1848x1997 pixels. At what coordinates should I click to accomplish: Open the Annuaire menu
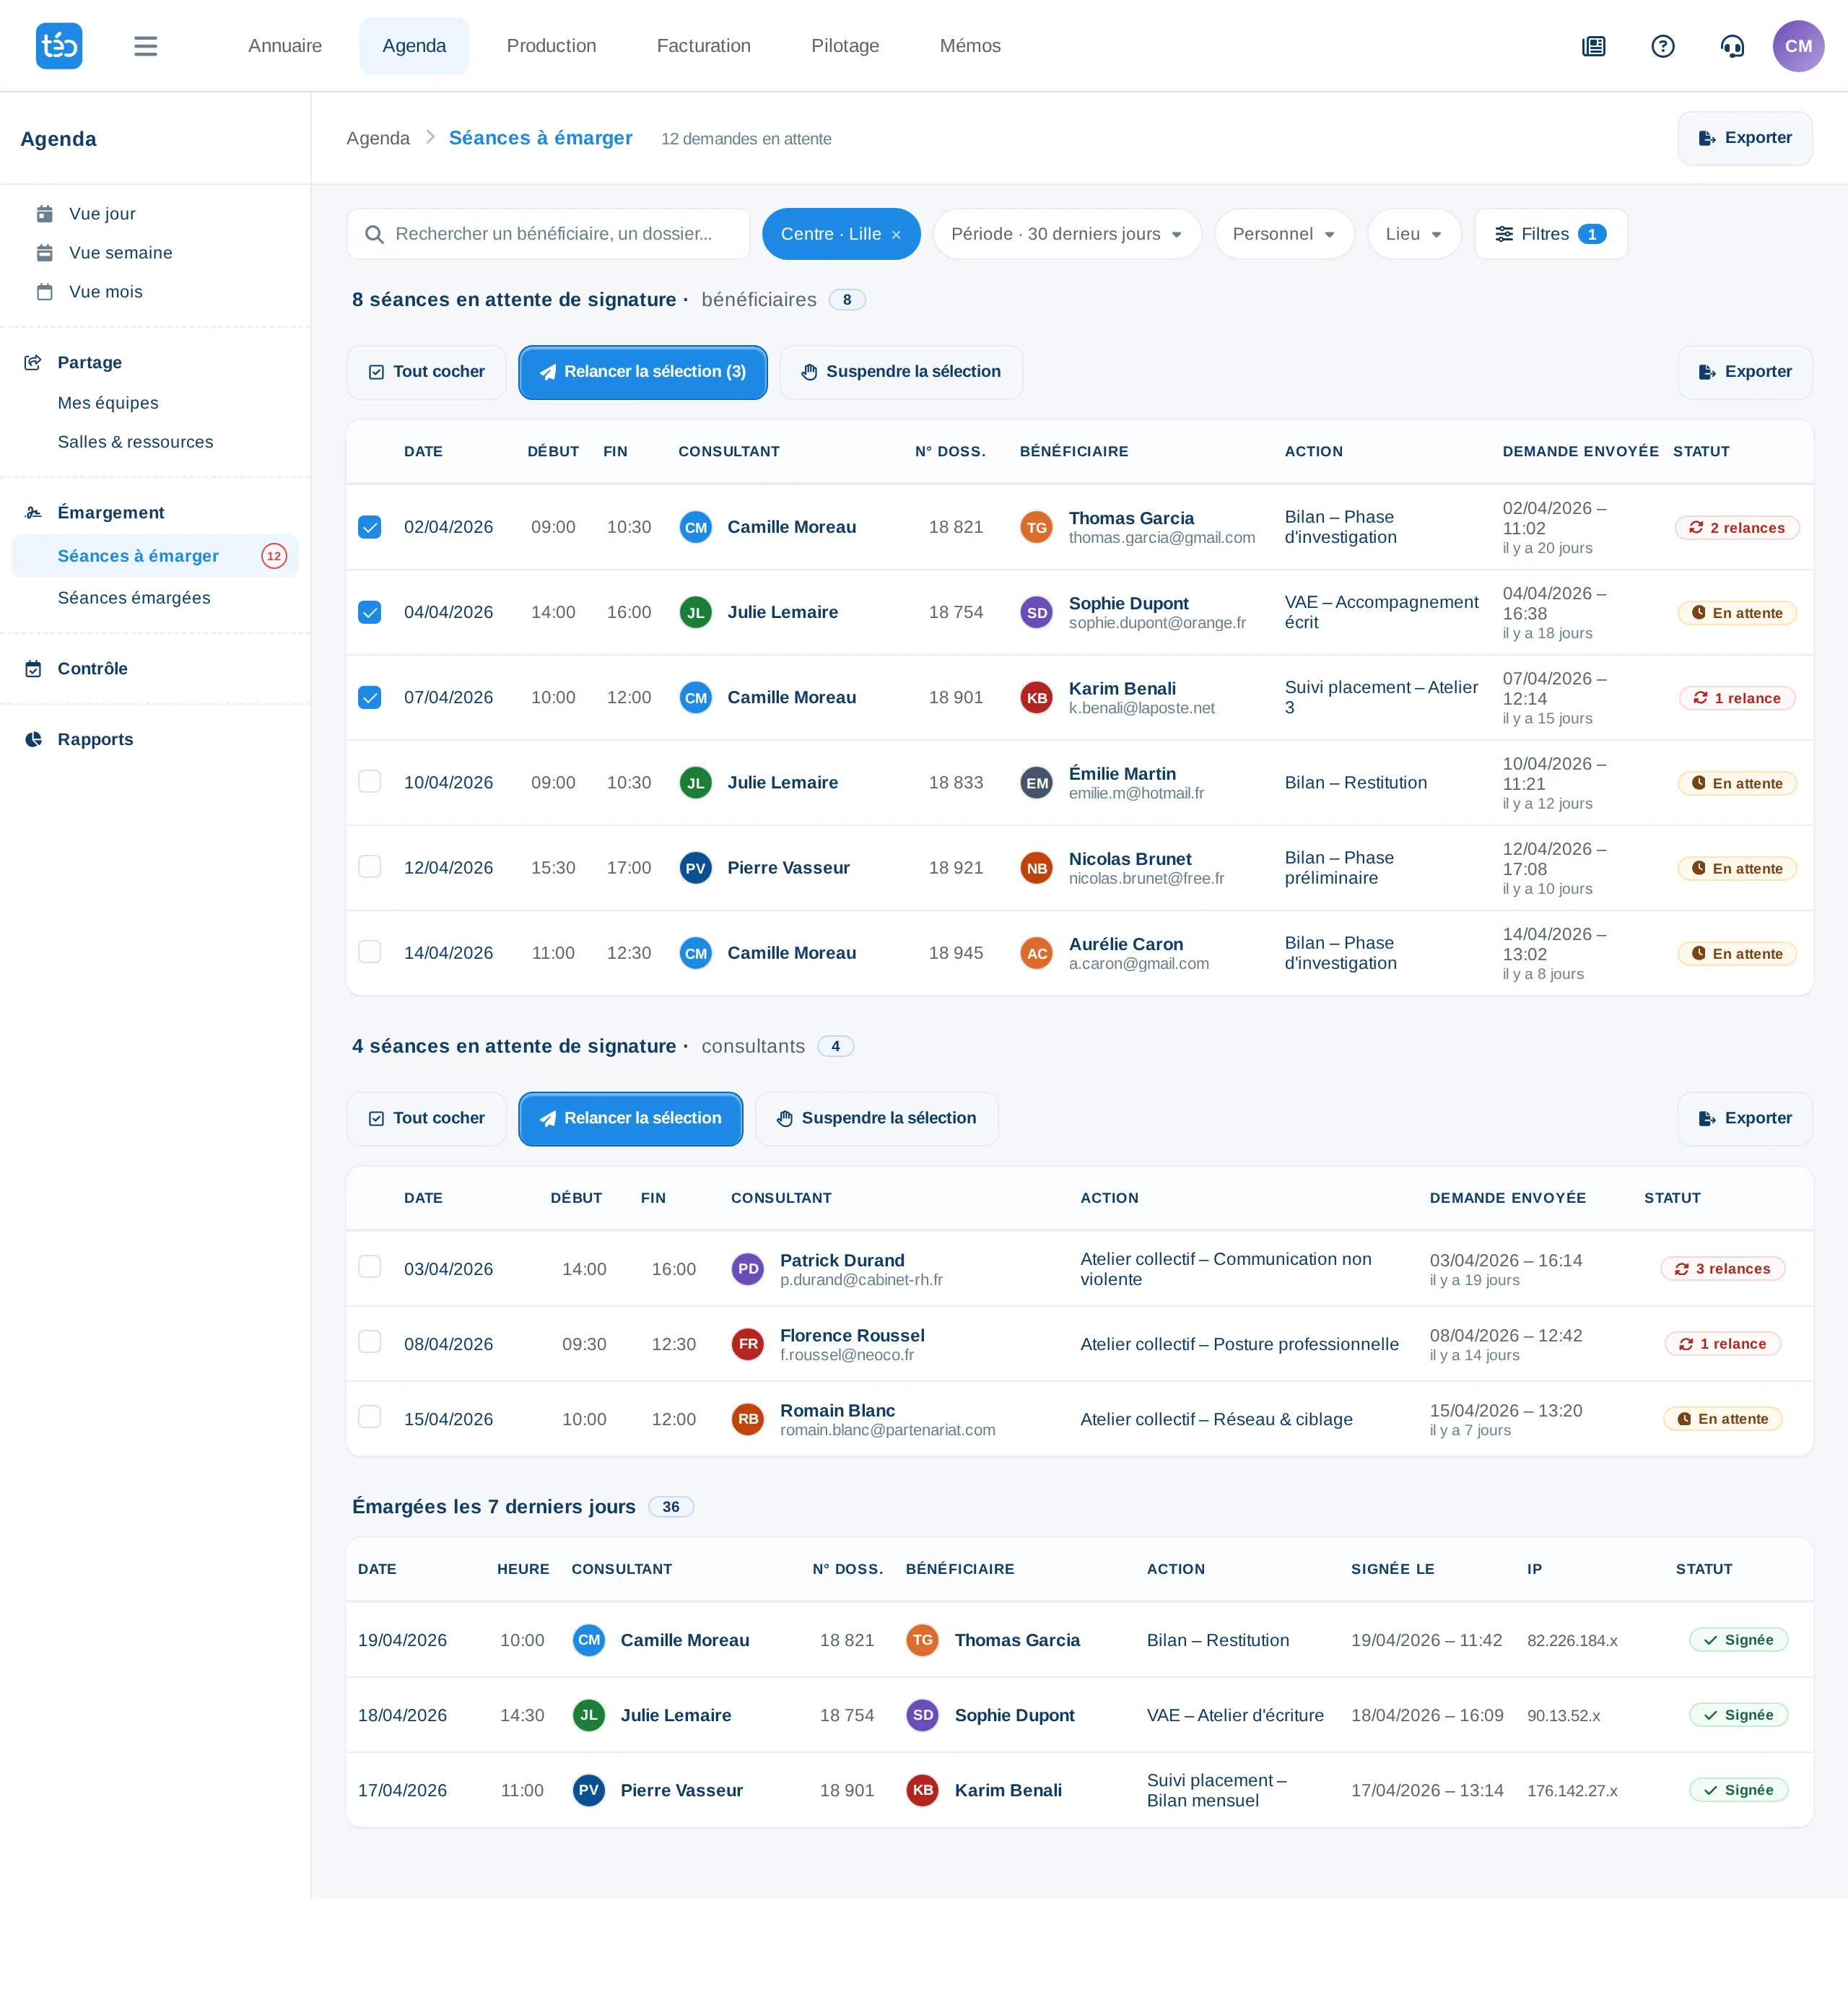(285, 46)
